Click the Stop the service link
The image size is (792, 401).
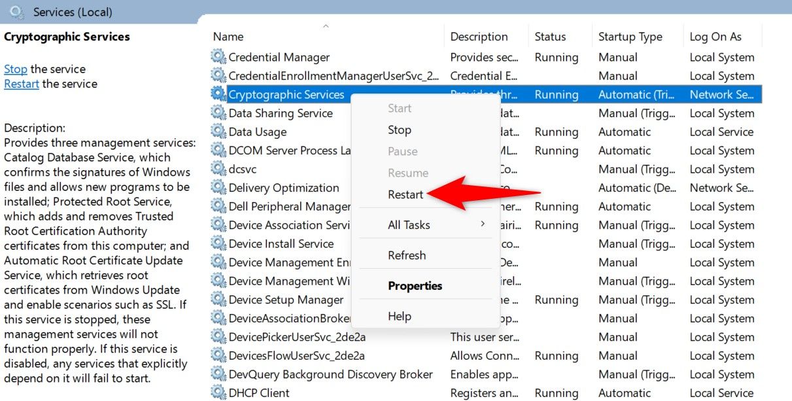[16, 69]
